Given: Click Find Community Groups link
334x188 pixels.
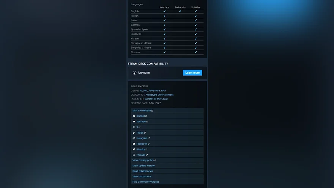Looking at the screenshot, I should (146, 182).
